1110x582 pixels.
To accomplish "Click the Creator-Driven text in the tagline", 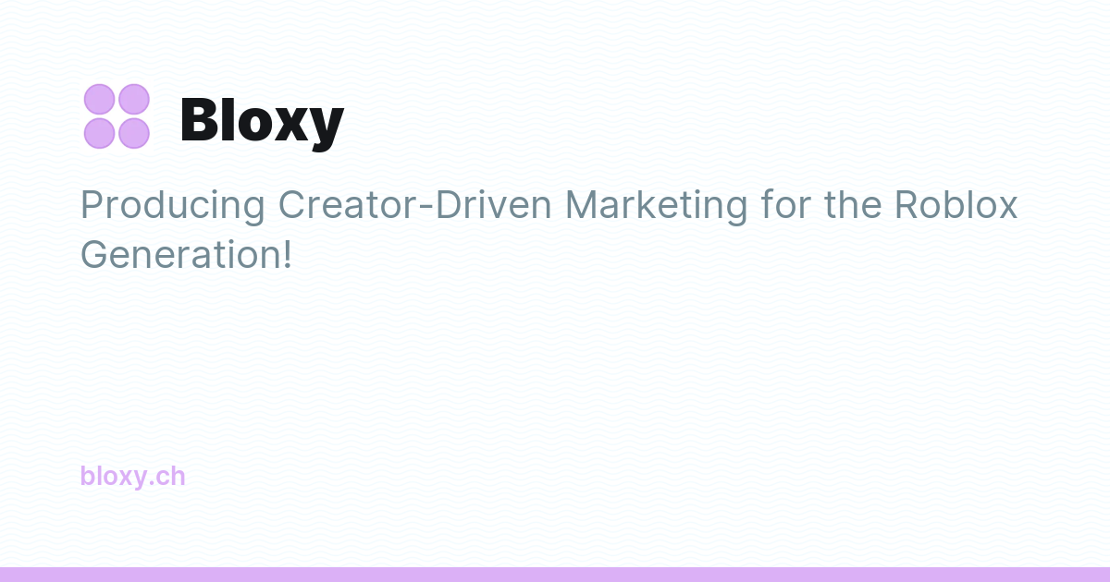I will tap(415, 204).
